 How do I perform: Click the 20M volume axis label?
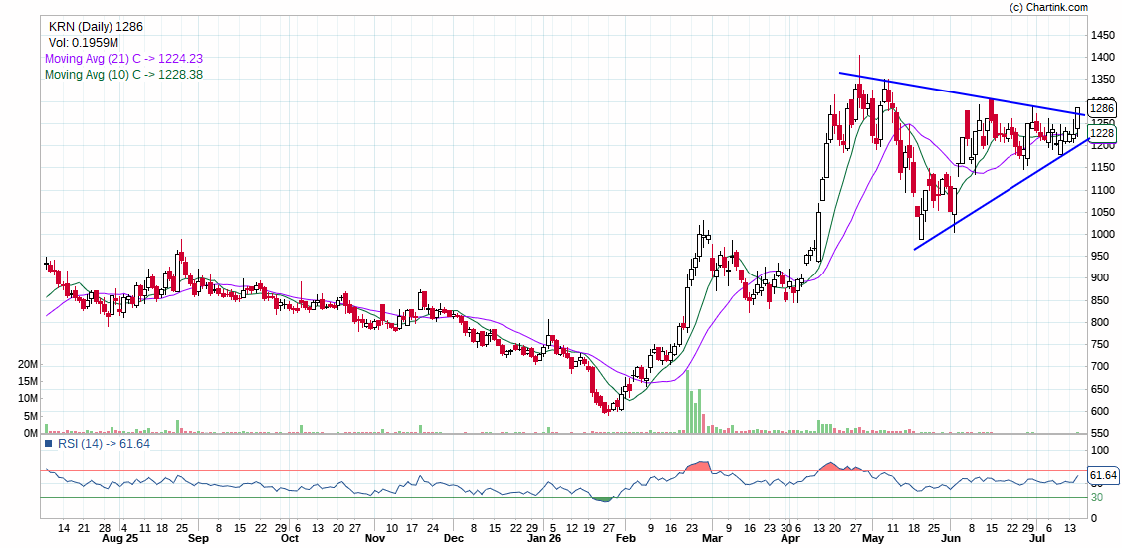[28, 364]
